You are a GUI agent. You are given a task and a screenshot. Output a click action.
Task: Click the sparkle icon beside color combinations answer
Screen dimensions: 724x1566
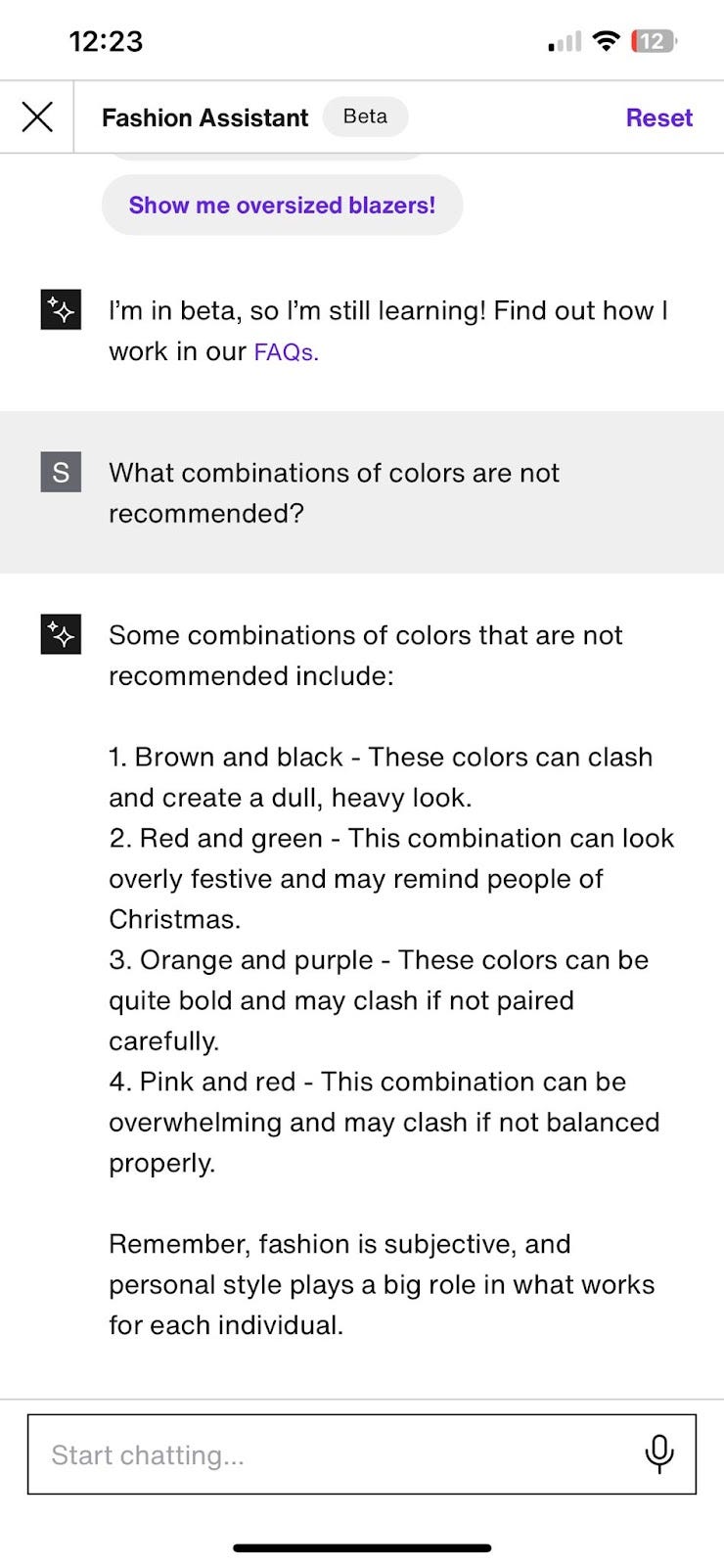click(61, 635)
